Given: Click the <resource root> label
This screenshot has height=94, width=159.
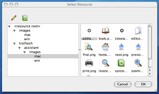Looking at the screenshot, I should 27,26.
